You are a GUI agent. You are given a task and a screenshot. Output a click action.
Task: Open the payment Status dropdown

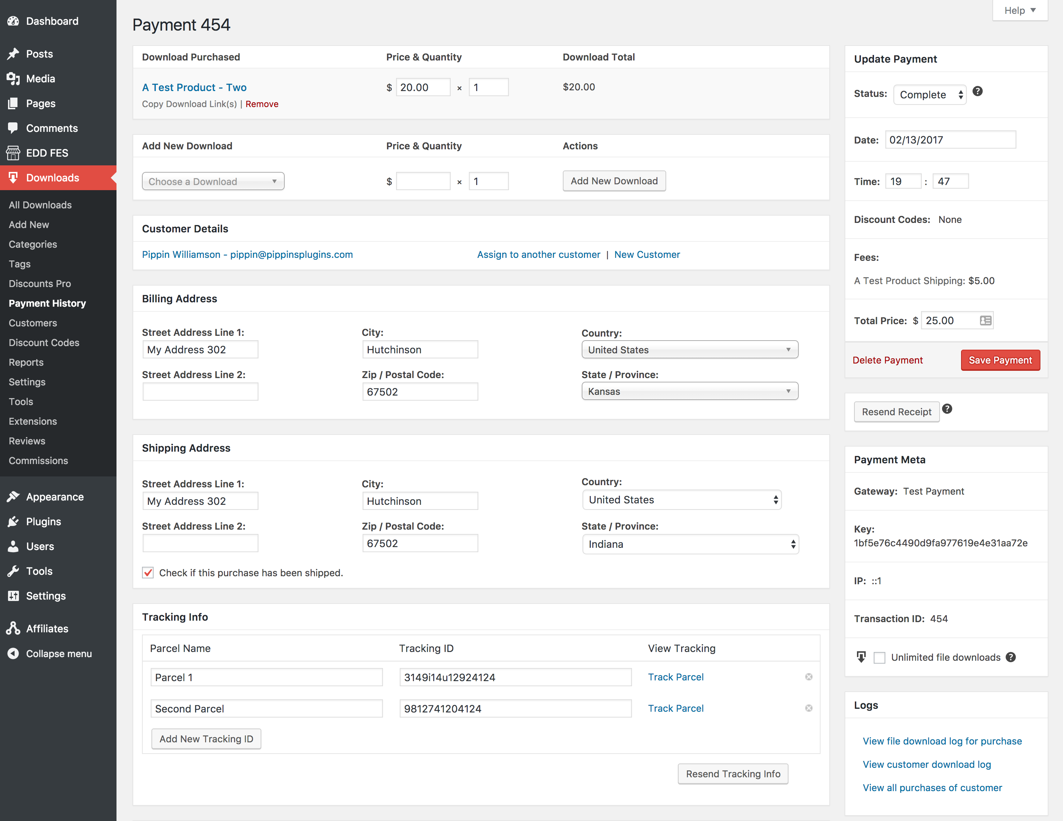(x=930, y=94)
